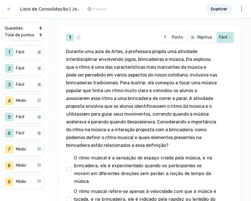Click the yellow number 9 badge in sidebar
251x201 pixels.
(x=9, y=182)
